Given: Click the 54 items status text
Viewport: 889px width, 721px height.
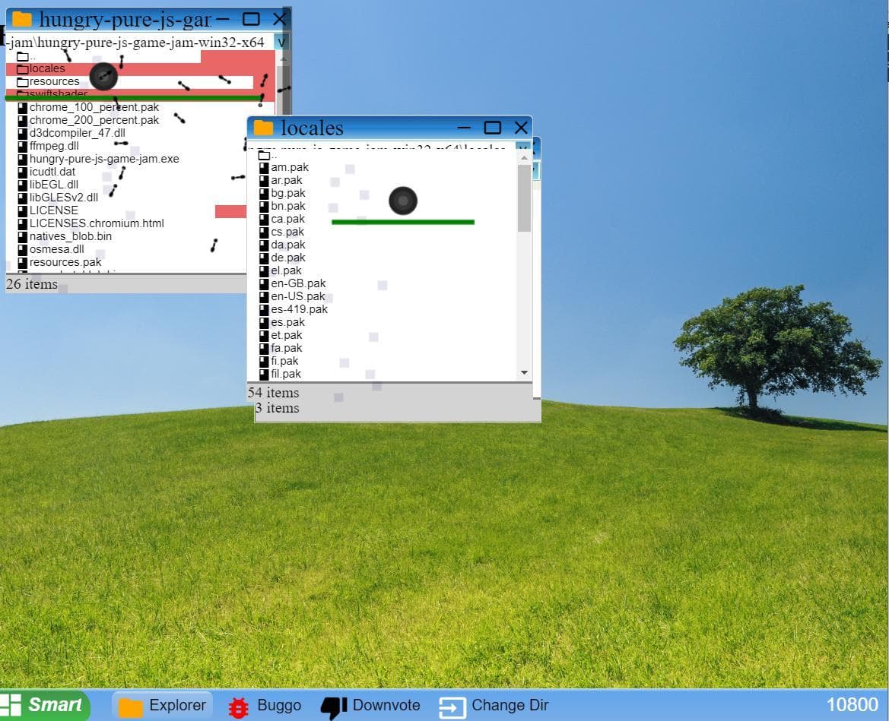Looking at the screenshot, I should (x=273, y=393).
